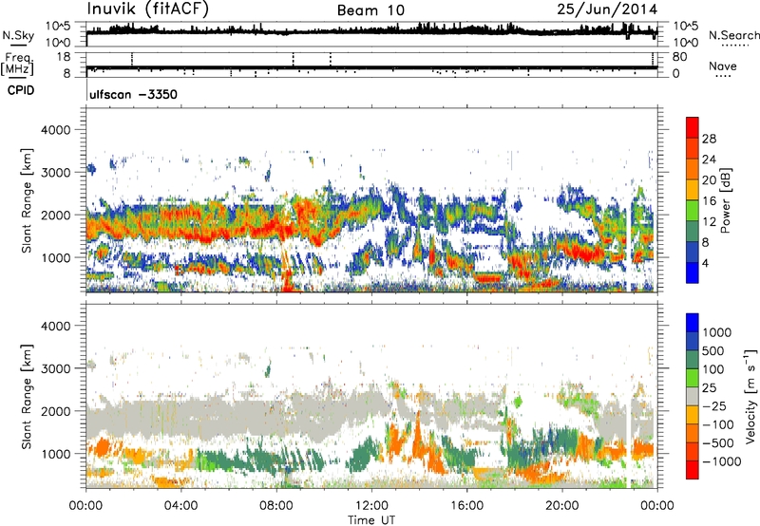This screenshot has width=760, height=526.
Task: Click the blue top segment of velocity colorbar
Action: [693, 323]
